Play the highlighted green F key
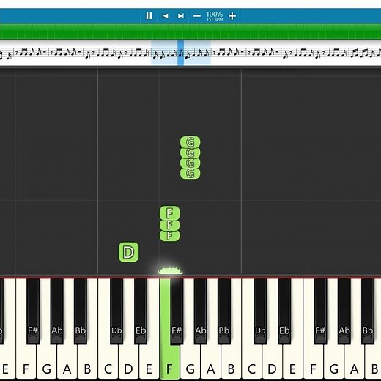Image resolution: width=381 pixels, height=381 pixels. click(169, 361)
